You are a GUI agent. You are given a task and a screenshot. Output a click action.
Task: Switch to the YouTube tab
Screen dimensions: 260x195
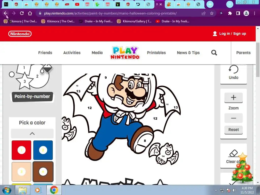(77, 4)
